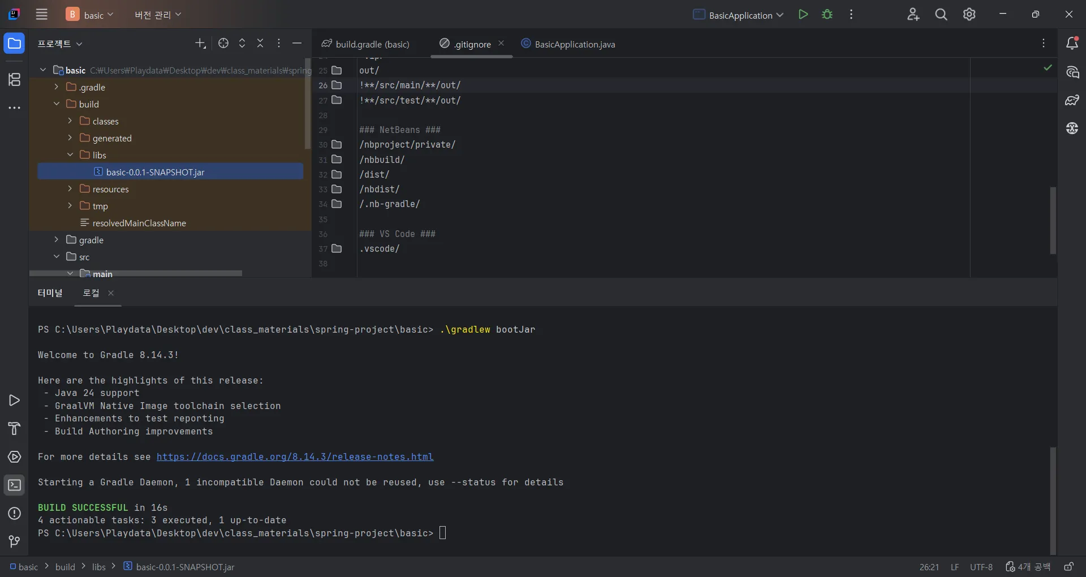Open notifications bell icon
This screenshot has width=1086, height=577.
(x=1072, y=43)
